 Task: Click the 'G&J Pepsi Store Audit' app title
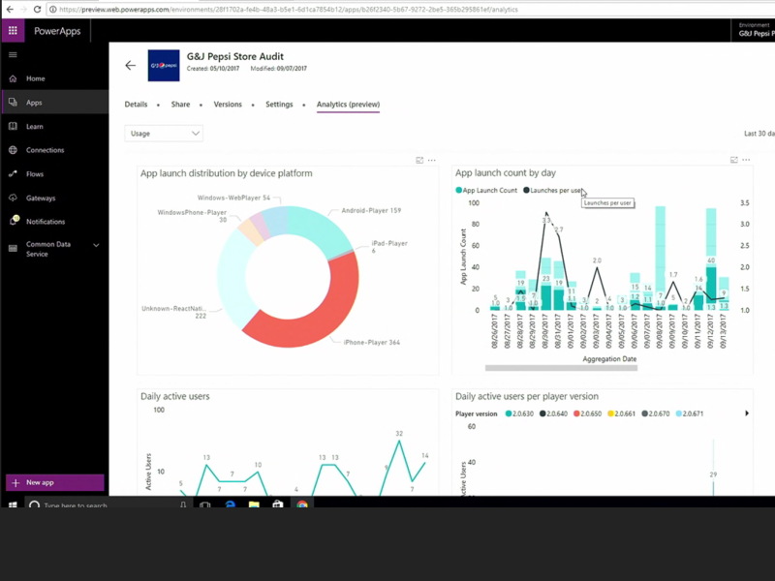point(235,56)
